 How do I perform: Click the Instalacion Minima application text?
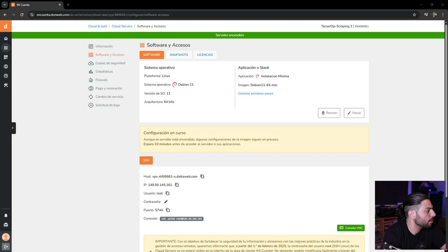pyautogui.click(x=275, y=76)
